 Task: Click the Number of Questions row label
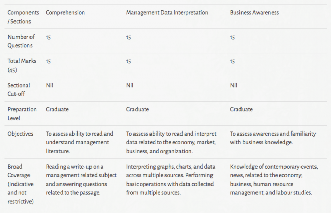point(21,41)
